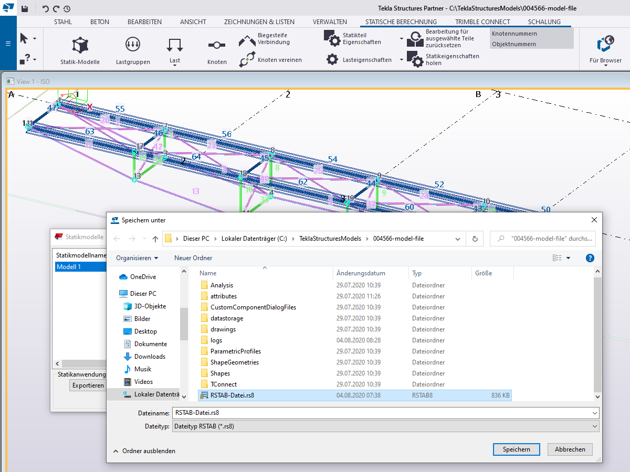Click TeklaStructuresModels in address breadcrumb
The width and height of the screenshot is (630, 472).
pos(330,239)
